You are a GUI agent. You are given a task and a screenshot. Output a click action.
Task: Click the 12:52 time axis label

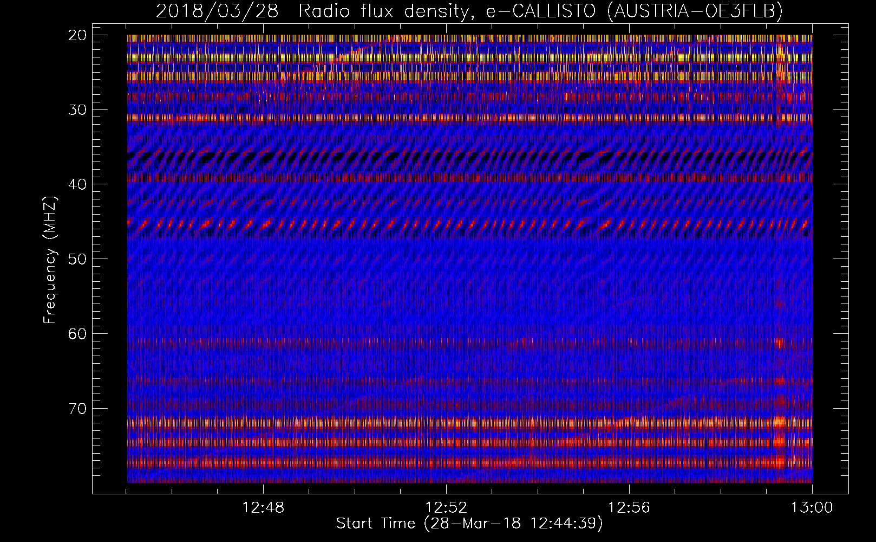pos(446,508)
